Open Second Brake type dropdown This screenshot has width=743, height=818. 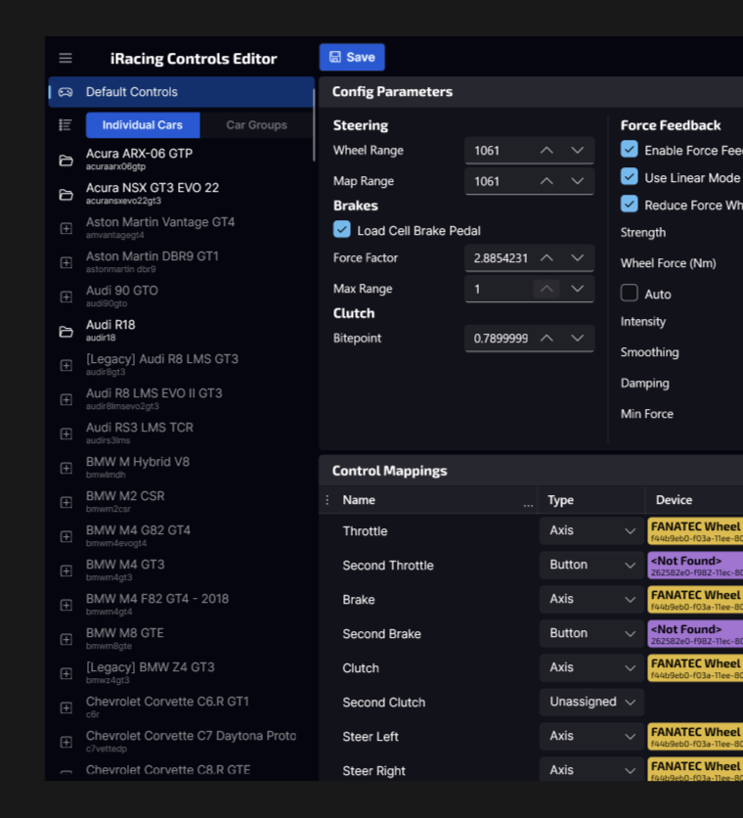591,633
